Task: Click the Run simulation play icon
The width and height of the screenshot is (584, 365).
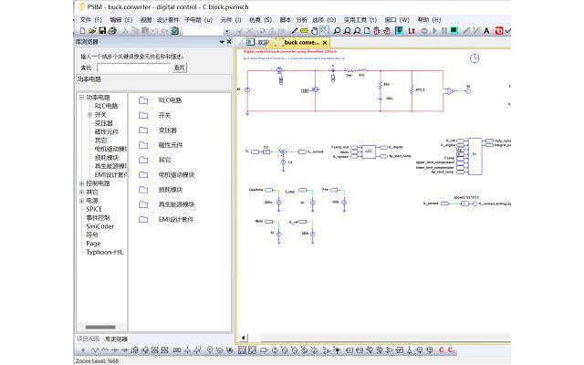Action: coord(434,31)
